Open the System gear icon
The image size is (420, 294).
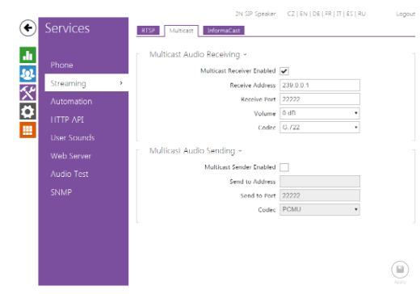click(27, 111)
